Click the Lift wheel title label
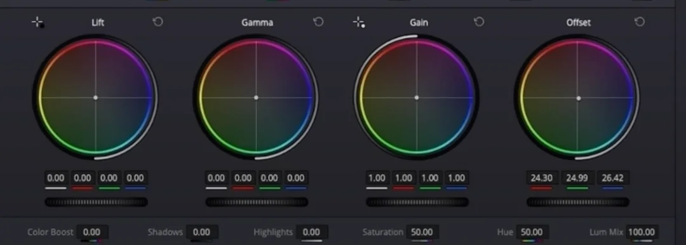 [98, 22]
